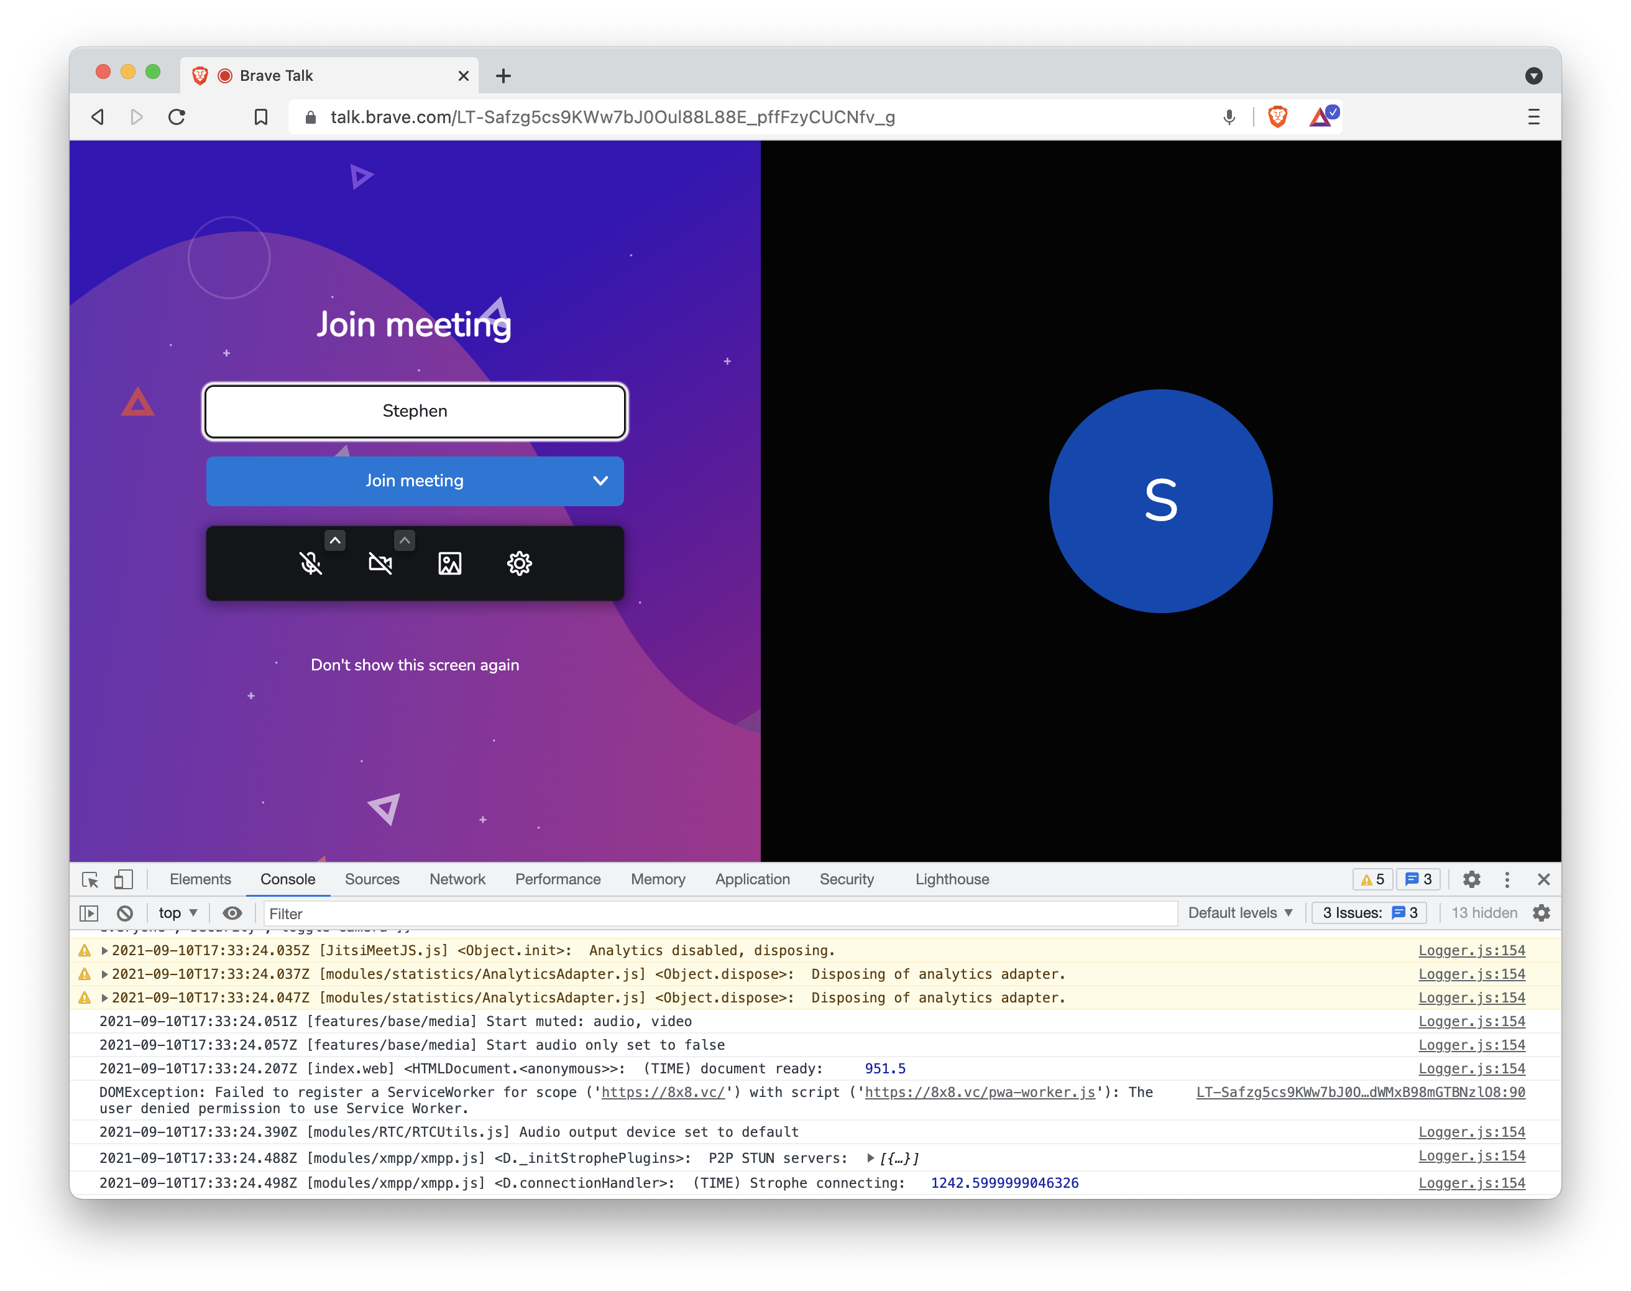Clear the console with the clear icon

125,912
